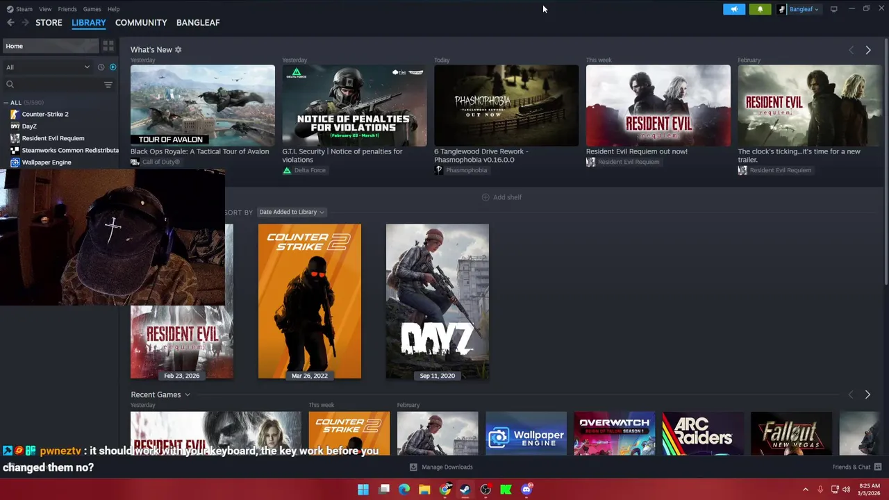The height and width of the screenshot is (500, 889).
Task: Click the Add shelf plus icon
Action: pyautogui.click(x=485, y=197)
